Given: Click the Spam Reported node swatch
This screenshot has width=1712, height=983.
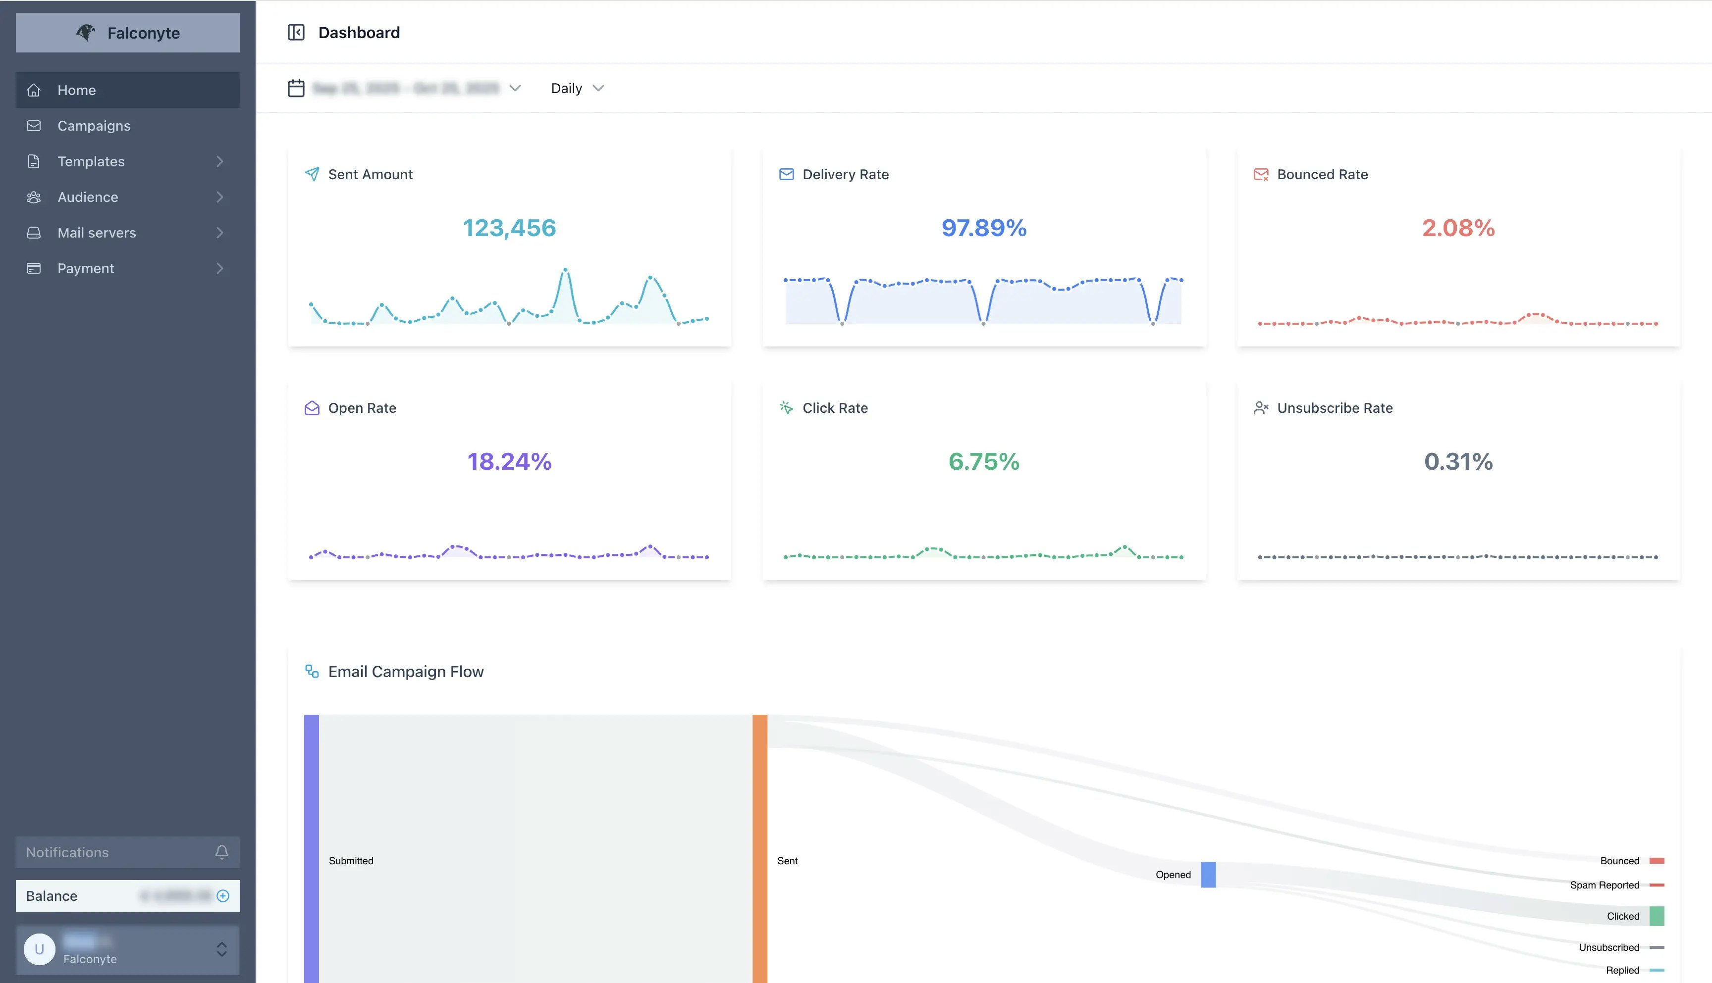Looking at the screenshot, I should [x=1657, y=885].
